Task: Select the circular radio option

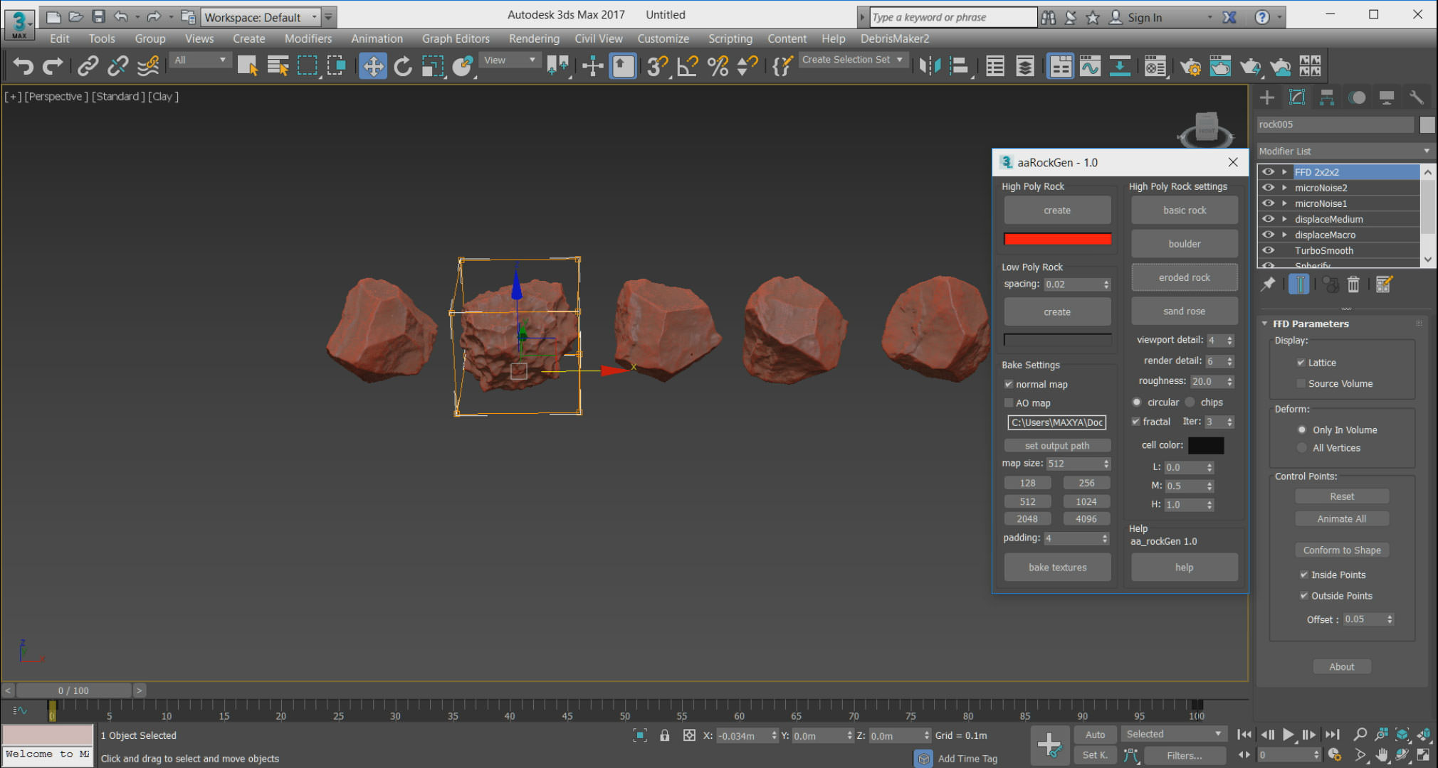Action: [1137, 402]
